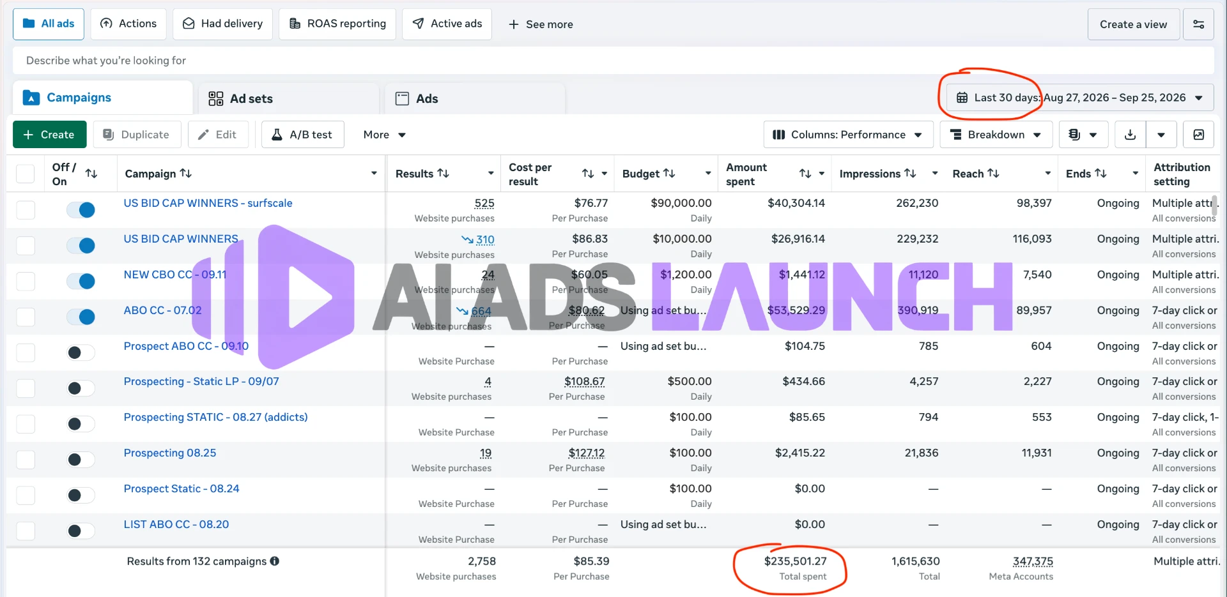The height and width of the screenshot is (597, 1227).
Task: Open Prospect Static - 08.24 campaign
Action: [x=181, y=488]
